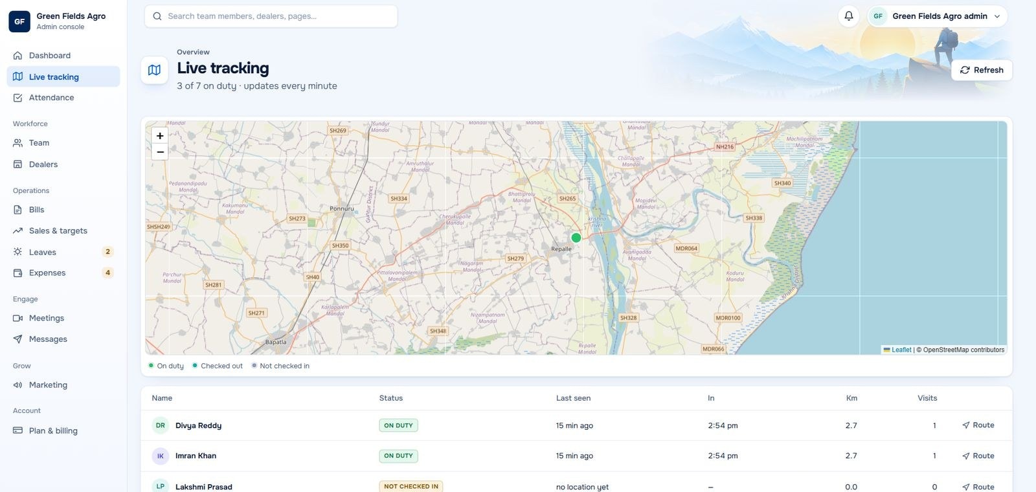Image resolution: width=1036 pixels, height=492 pixels.
Task: Click the Live tracking map icon beside the heading
Action: coord(154,70)
